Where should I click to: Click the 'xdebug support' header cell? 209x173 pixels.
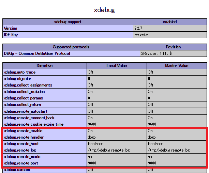click(x=68, y=22)
